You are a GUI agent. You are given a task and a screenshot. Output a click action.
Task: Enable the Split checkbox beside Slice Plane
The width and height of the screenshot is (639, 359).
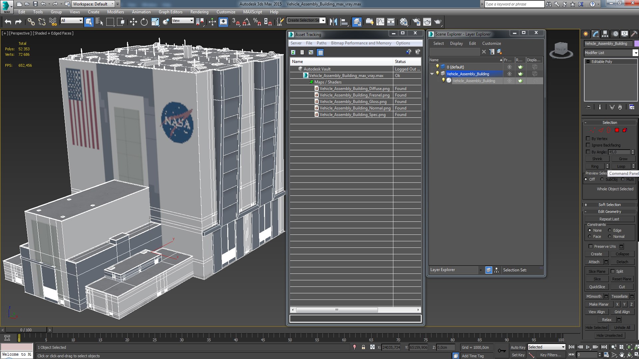pyautogui.click(x=613, y=271)
